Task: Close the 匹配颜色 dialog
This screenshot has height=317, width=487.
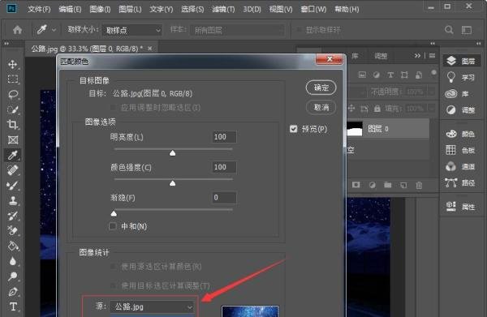Action: click(x=330, y=59)
